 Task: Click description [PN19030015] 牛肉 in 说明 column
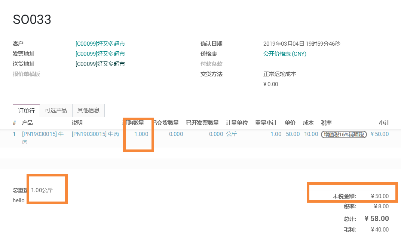pos(95,134)
